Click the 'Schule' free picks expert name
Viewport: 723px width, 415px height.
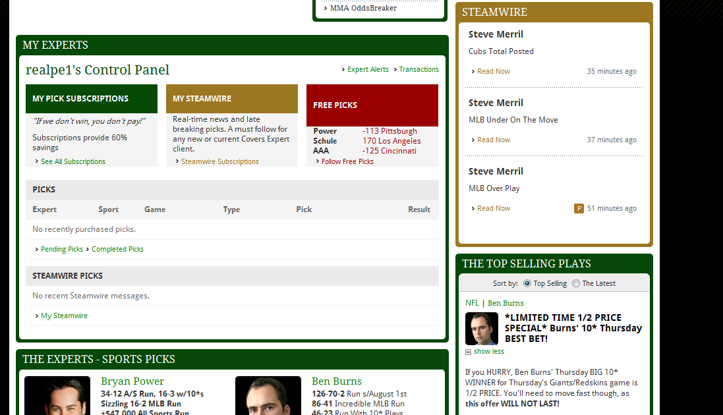325,141
